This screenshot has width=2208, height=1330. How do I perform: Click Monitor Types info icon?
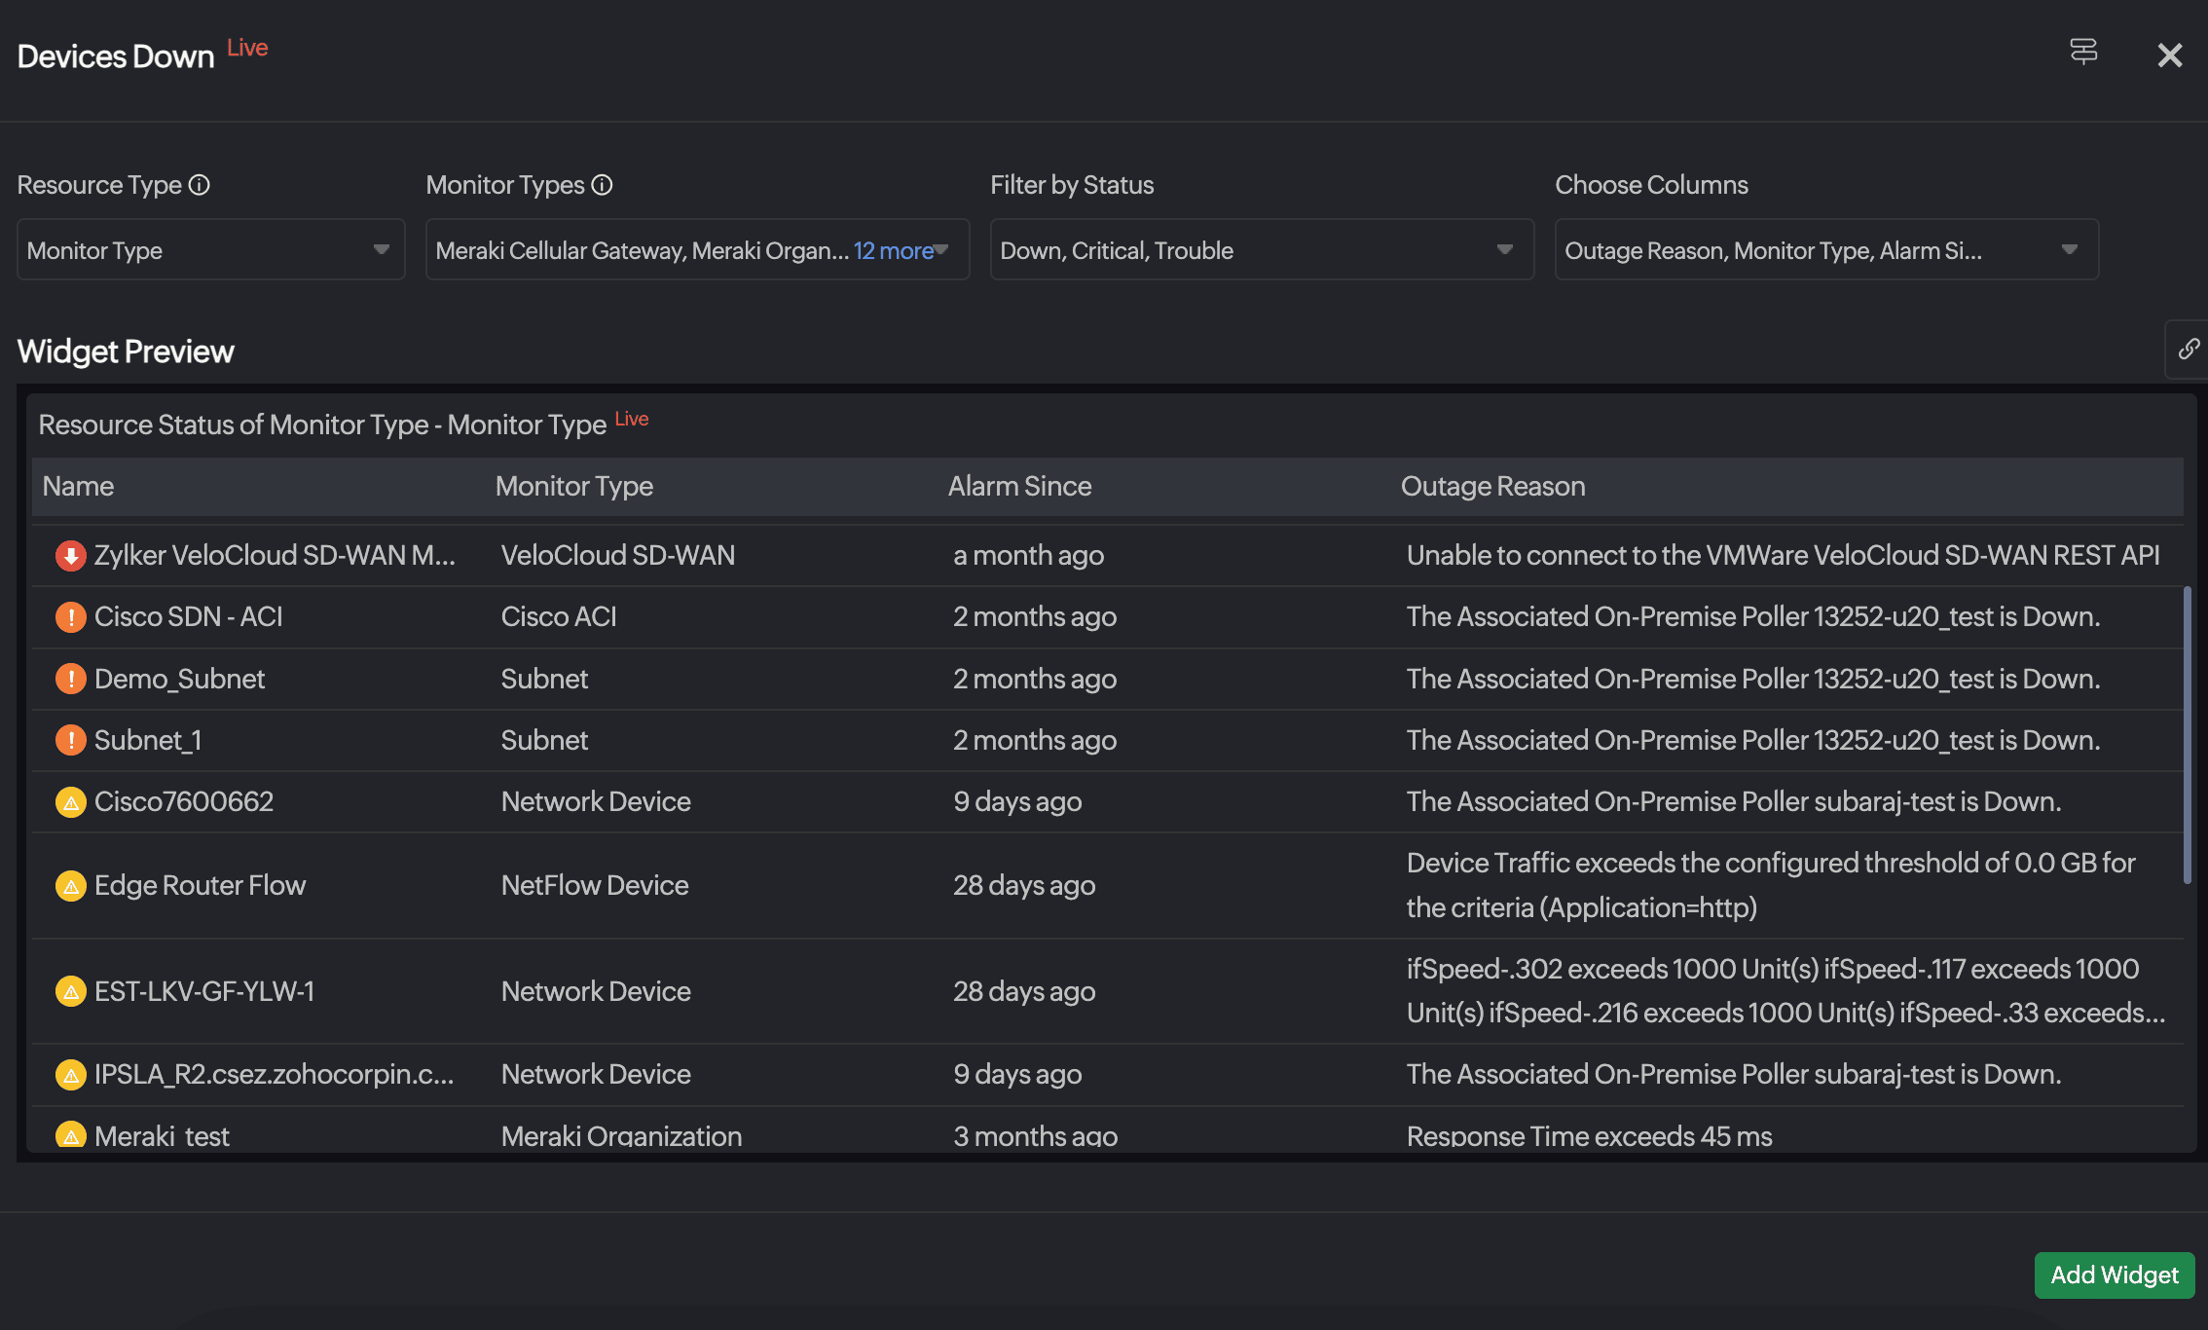[x=603, y=185]
